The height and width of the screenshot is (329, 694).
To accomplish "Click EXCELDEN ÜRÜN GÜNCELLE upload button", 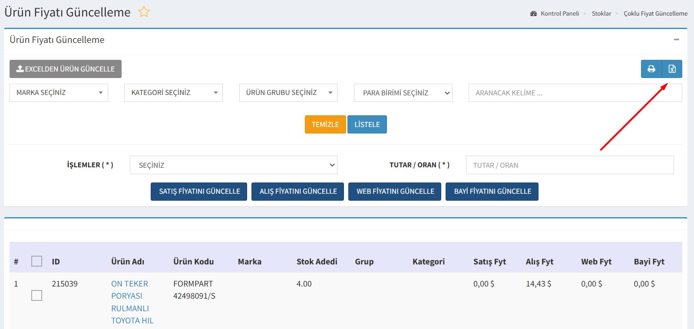I will pos(66,69).
